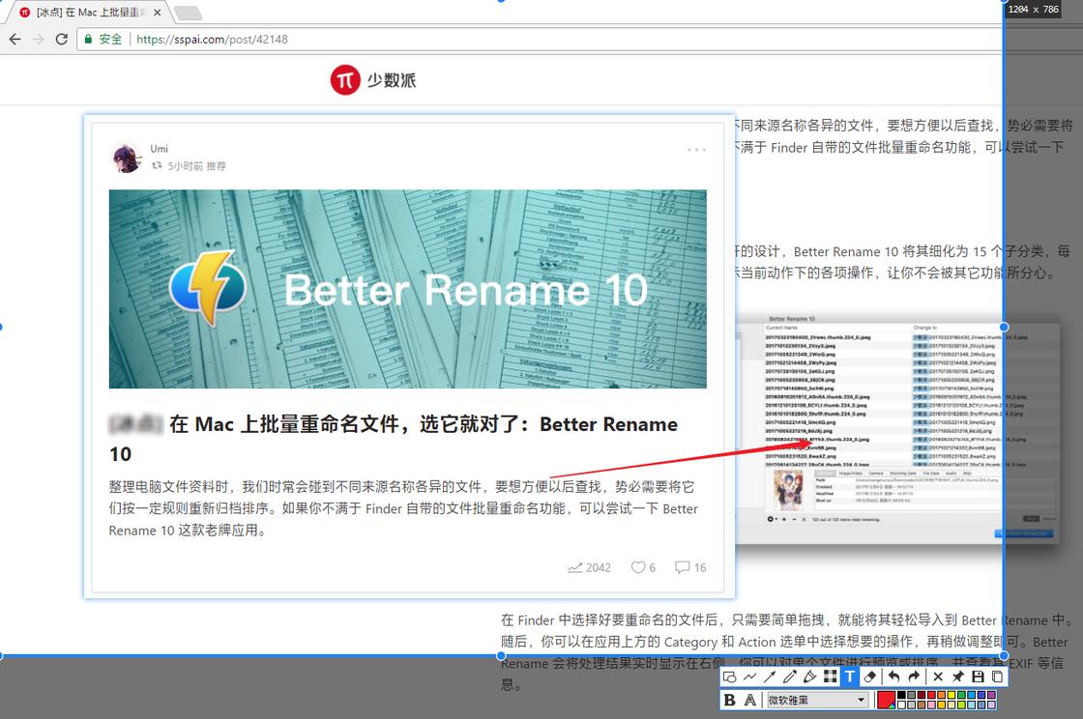Select the polyline drawing tool
Viewport: 1083px width, 719px height.
point(750,676)
